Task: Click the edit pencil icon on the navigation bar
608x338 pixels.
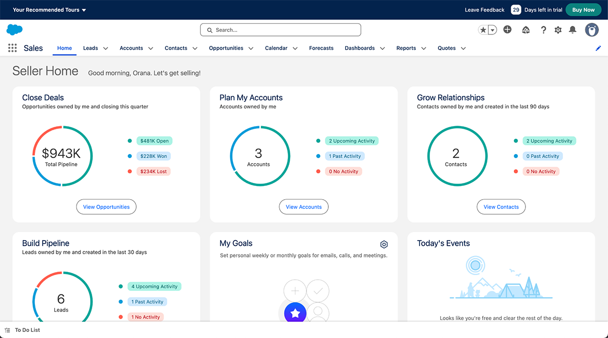Action: (598, 48)
